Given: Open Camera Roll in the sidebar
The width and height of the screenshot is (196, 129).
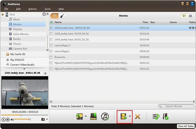Looking at the screenshot, I should [20, 49].
